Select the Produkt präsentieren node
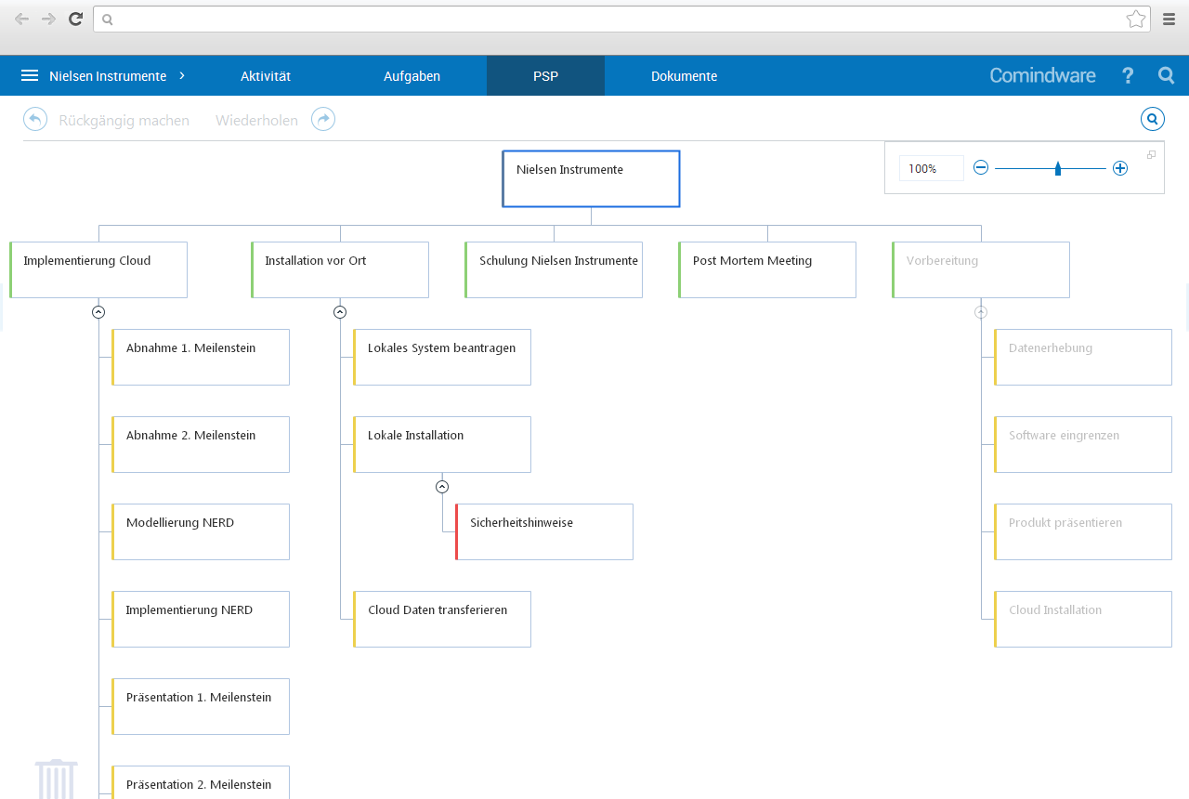Screen dimensions: 1189x799 pos(1083,531)
